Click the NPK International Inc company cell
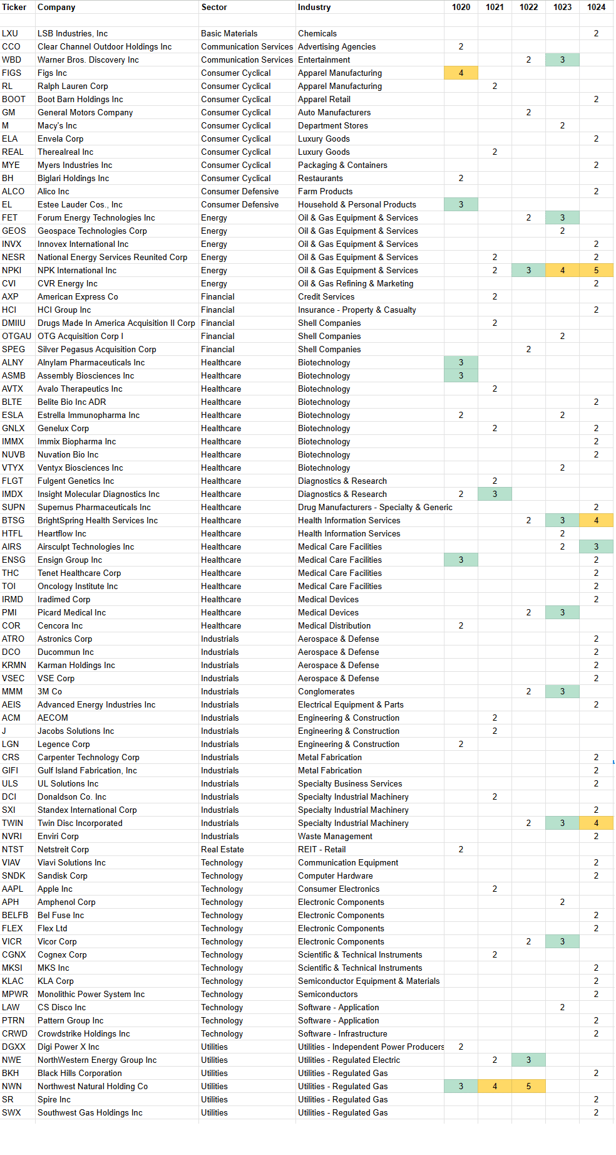 click(x=117, y=270)
